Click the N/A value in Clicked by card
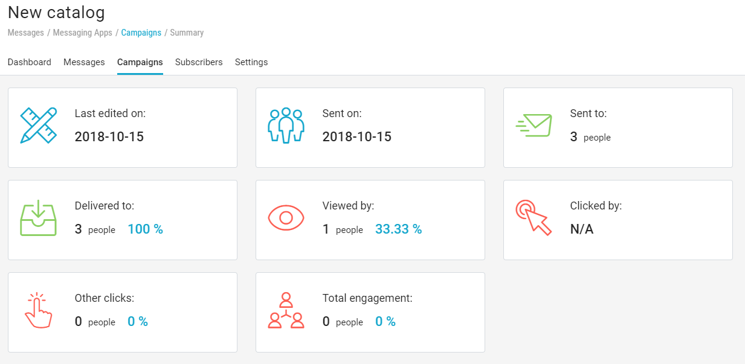Viewport: 745px width, 364px height. pos(582,229)
